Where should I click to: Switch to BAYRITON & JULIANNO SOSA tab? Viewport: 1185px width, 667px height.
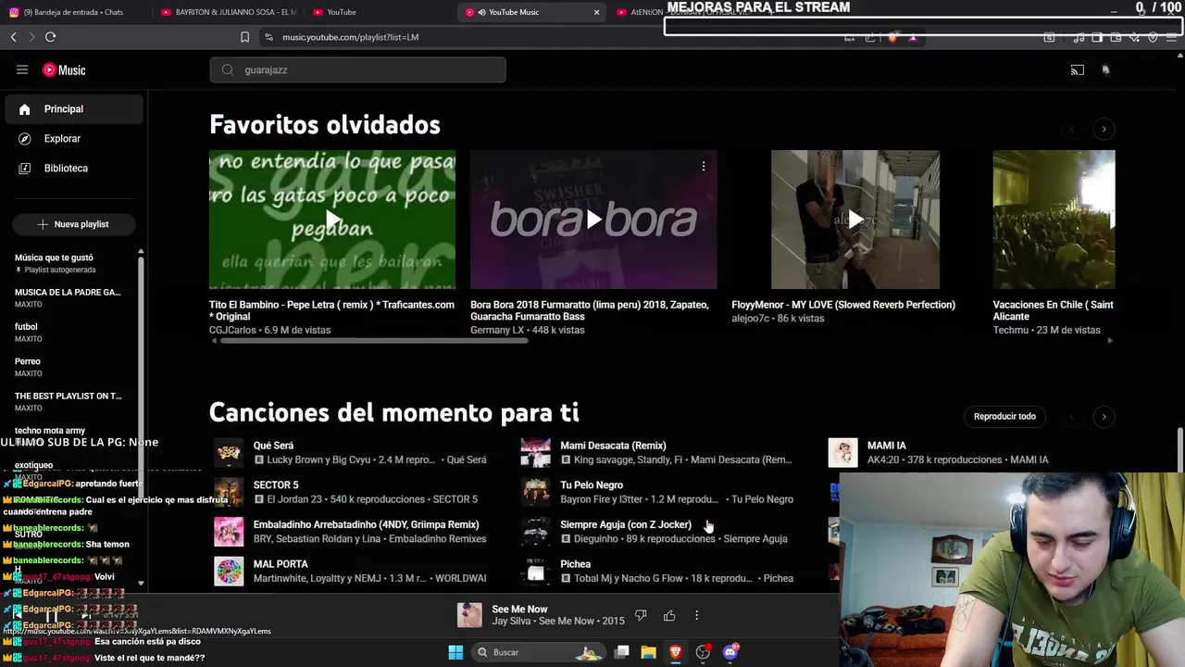229,12
